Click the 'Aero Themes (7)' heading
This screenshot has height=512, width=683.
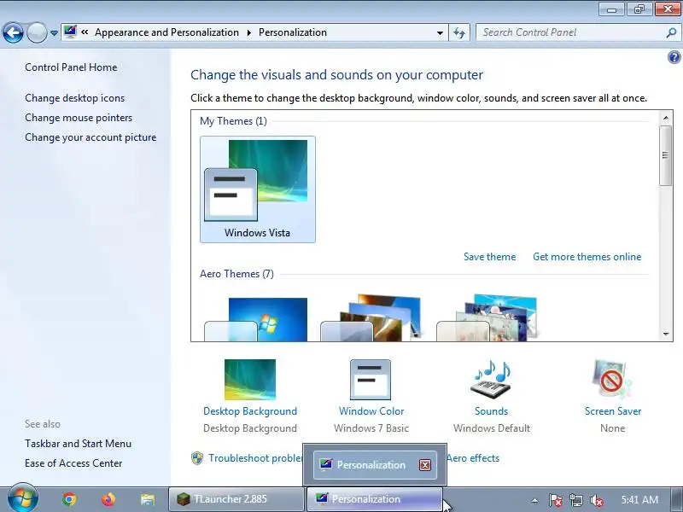coord(237,274)
